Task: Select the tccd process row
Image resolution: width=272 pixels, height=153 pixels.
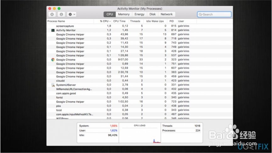Action: click(x=140, y=110)
